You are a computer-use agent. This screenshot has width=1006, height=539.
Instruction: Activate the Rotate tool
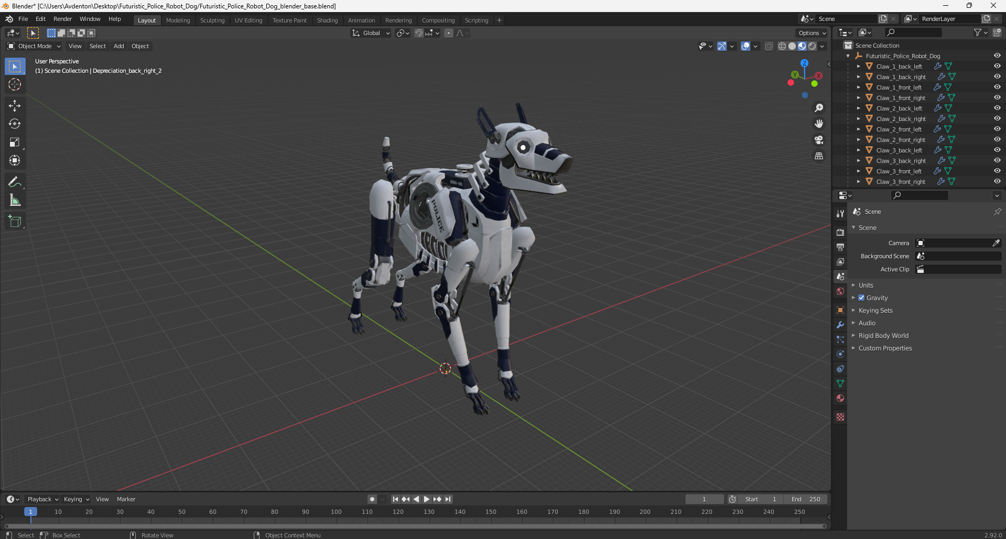coord(15,124)
